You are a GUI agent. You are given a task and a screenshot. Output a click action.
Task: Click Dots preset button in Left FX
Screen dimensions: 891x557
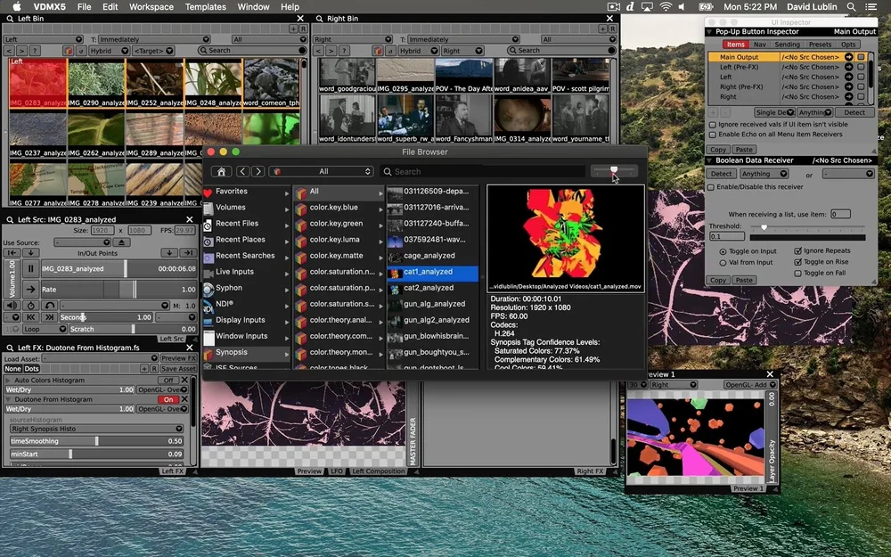pos(32,369)
